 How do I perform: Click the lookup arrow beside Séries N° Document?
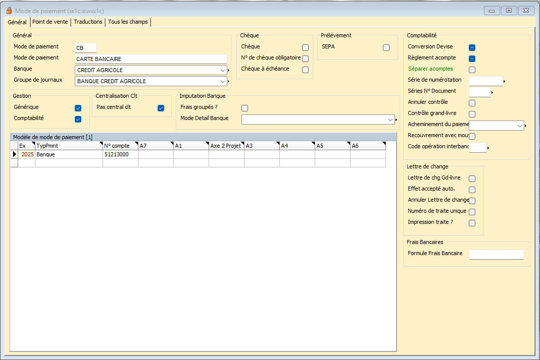[x=492, y=93]
